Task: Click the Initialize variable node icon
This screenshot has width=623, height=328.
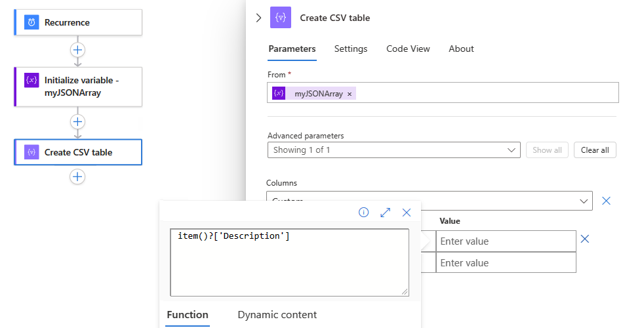Action: click(31, 80)
